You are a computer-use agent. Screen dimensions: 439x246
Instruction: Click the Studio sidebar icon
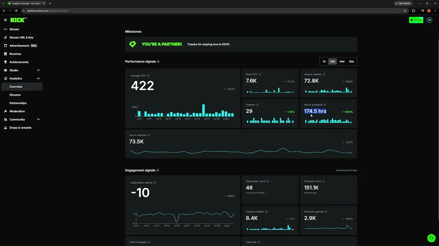click(5, 70)
